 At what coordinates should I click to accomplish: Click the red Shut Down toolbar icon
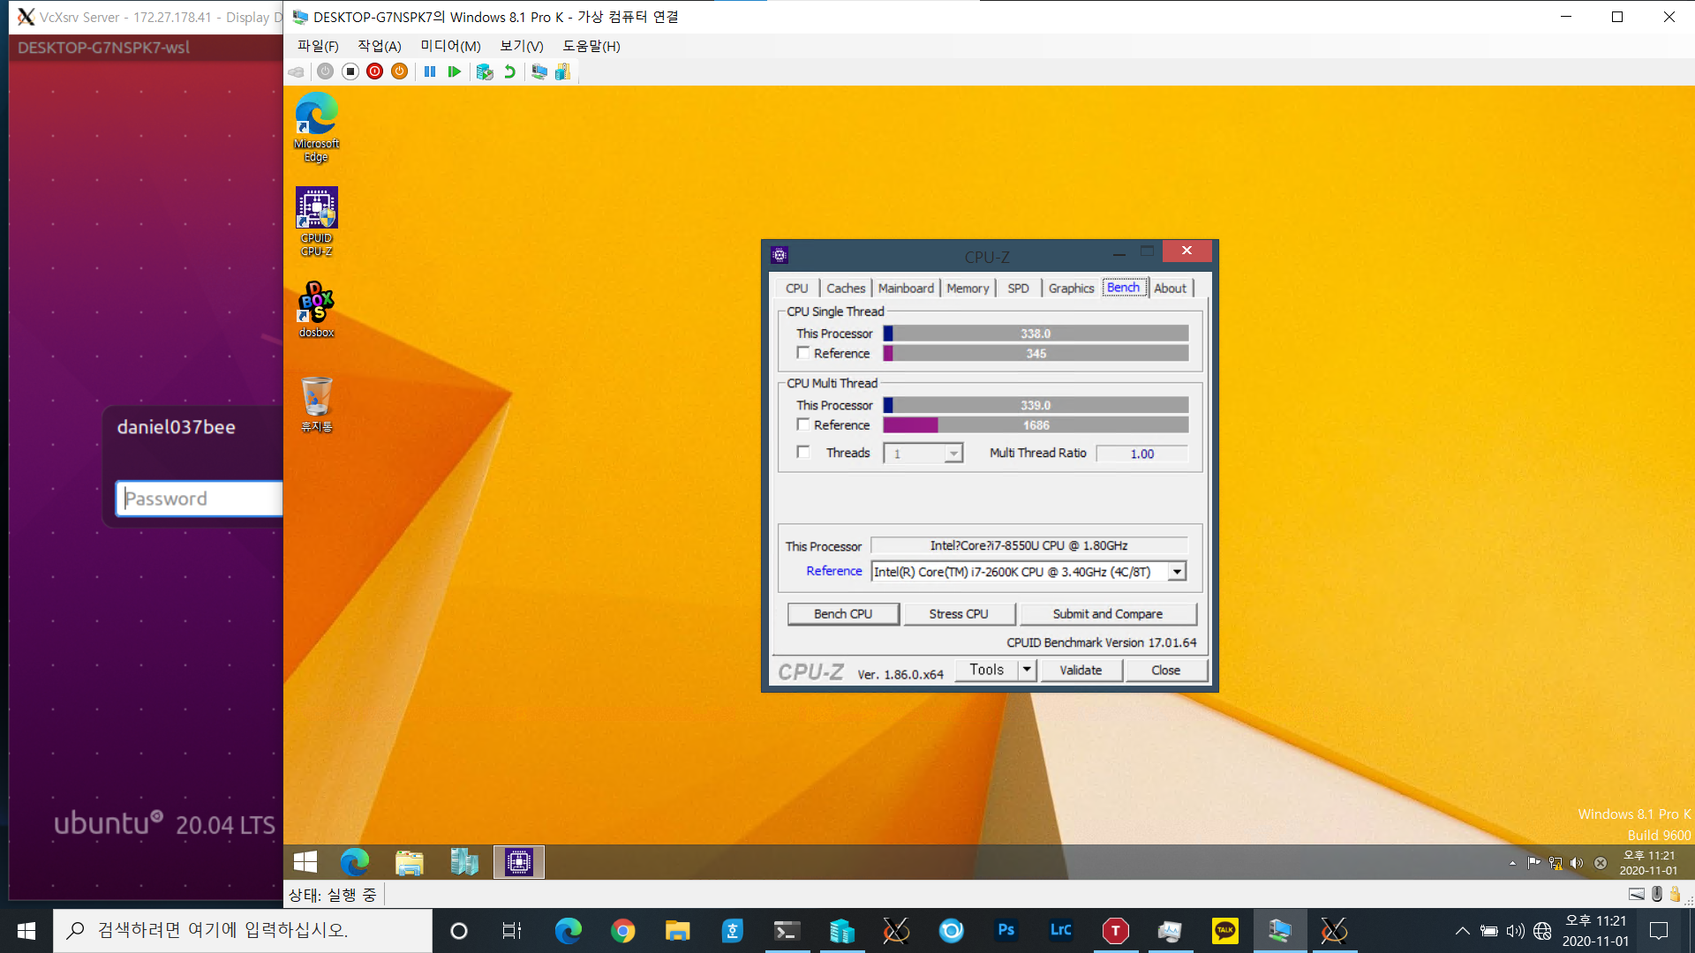click(375, 71)
